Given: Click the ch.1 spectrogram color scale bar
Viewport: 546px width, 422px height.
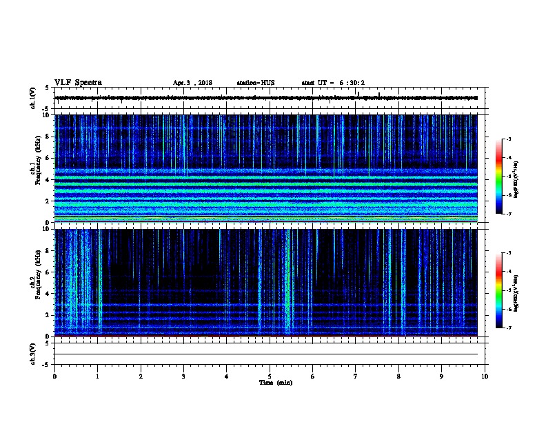Looking at the screenshot, I should (x=499, y=177).
